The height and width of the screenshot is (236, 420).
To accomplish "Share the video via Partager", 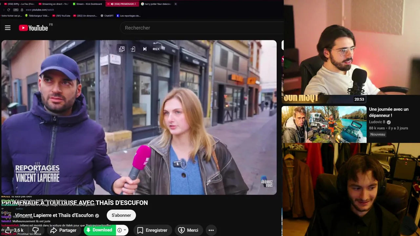I will point(63,230).
